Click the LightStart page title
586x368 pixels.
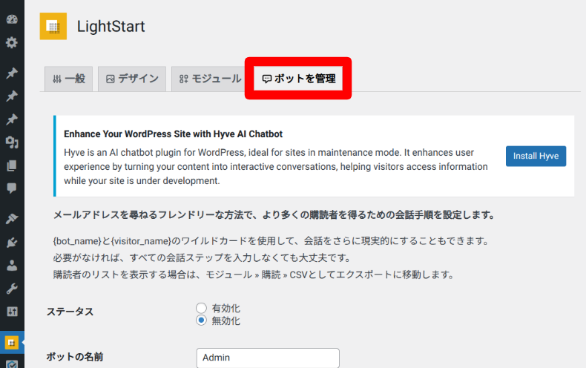(x=111, y=27)
